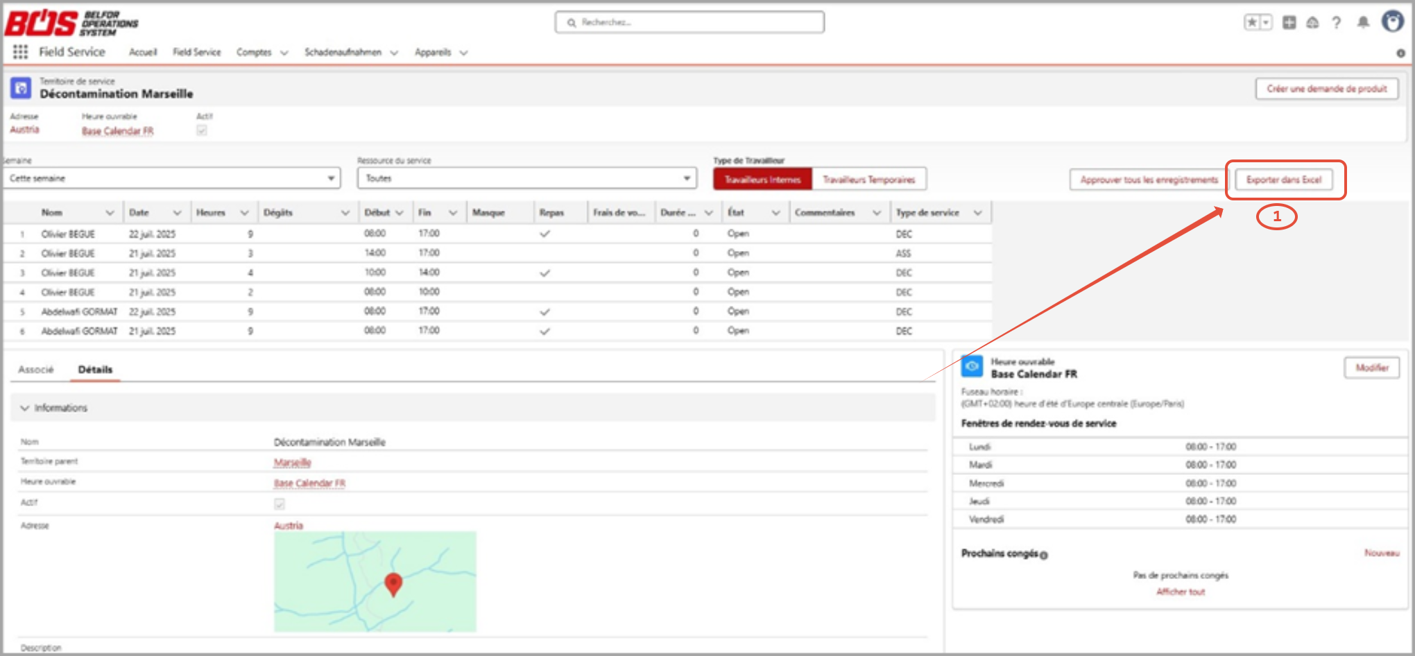Select Travailleurs Internes toggle button

[x=762, y=180]
